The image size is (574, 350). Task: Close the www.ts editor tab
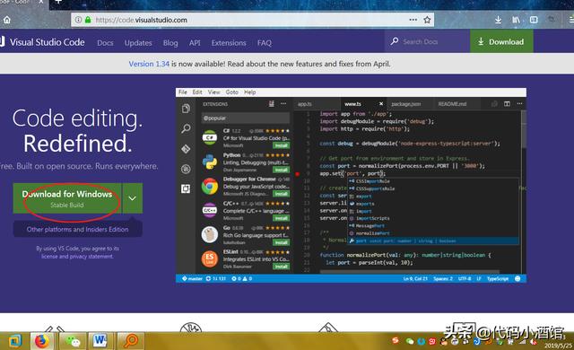click(380, 104)
